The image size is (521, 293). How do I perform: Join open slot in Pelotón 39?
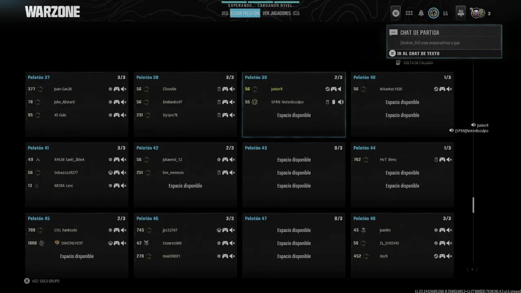[293, 115]
